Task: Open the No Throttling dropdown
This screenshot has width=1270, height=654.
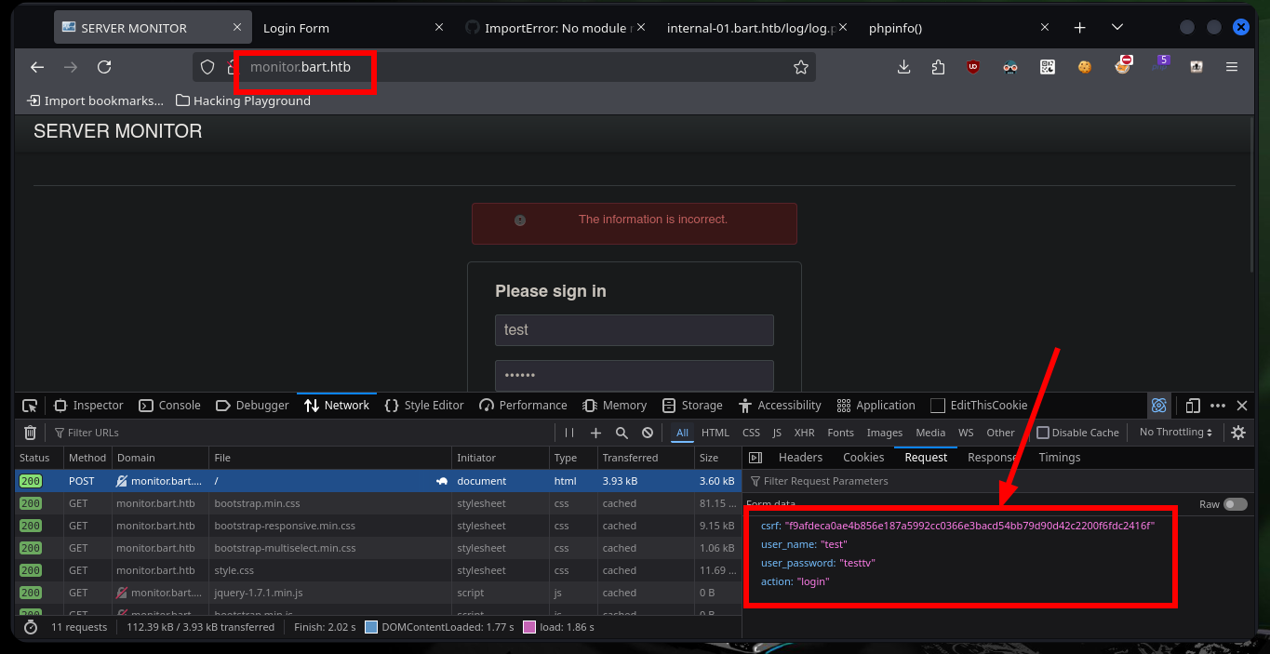Action: [1176, 433]
